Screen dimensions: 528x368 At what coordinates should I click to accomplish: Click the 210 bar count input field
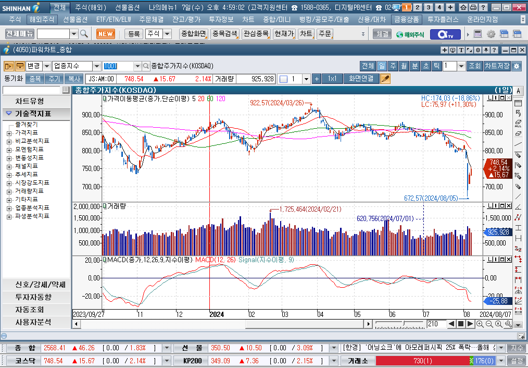[x=436, y=324]
